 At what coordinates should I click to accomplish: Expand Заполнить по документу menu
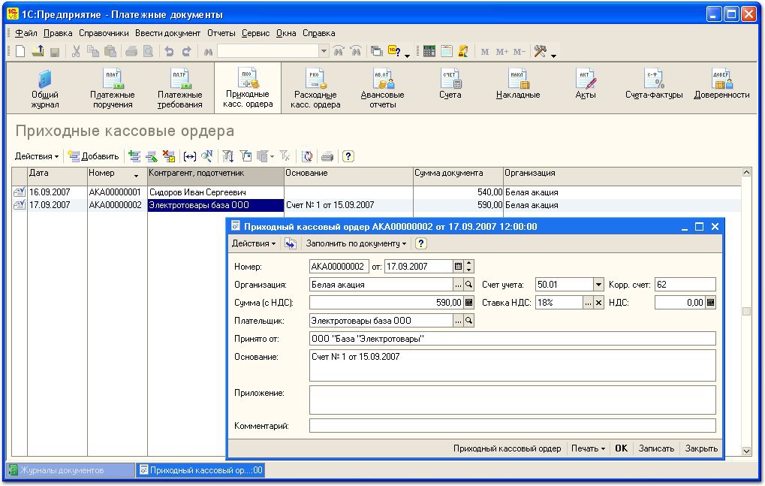click(356, 243)
